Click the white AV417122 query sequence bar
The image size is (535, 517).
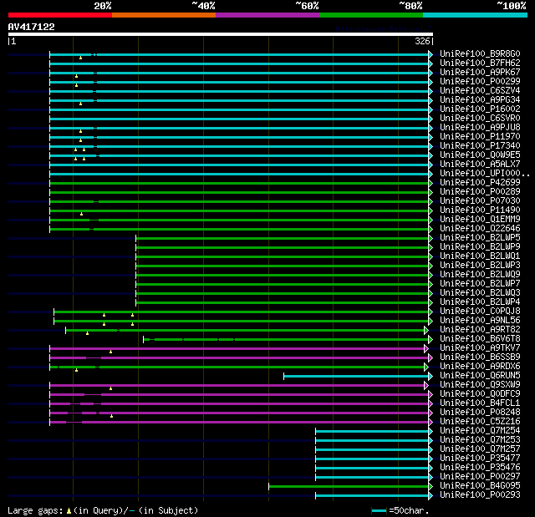221,34
